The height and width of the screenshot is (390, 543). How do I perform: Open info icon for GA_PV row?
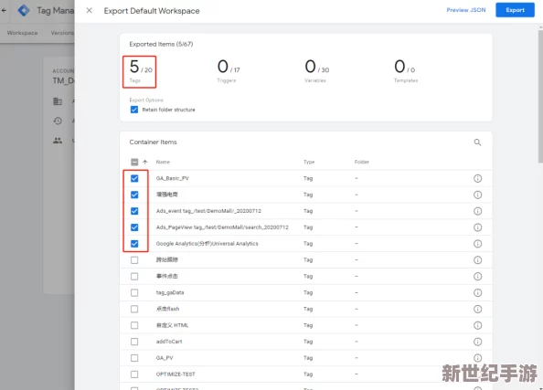click(x=477, y=358)
